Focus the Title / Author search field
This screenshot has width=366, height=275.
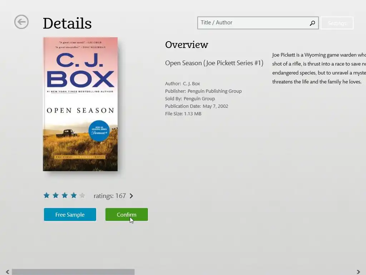click(258, 23)
